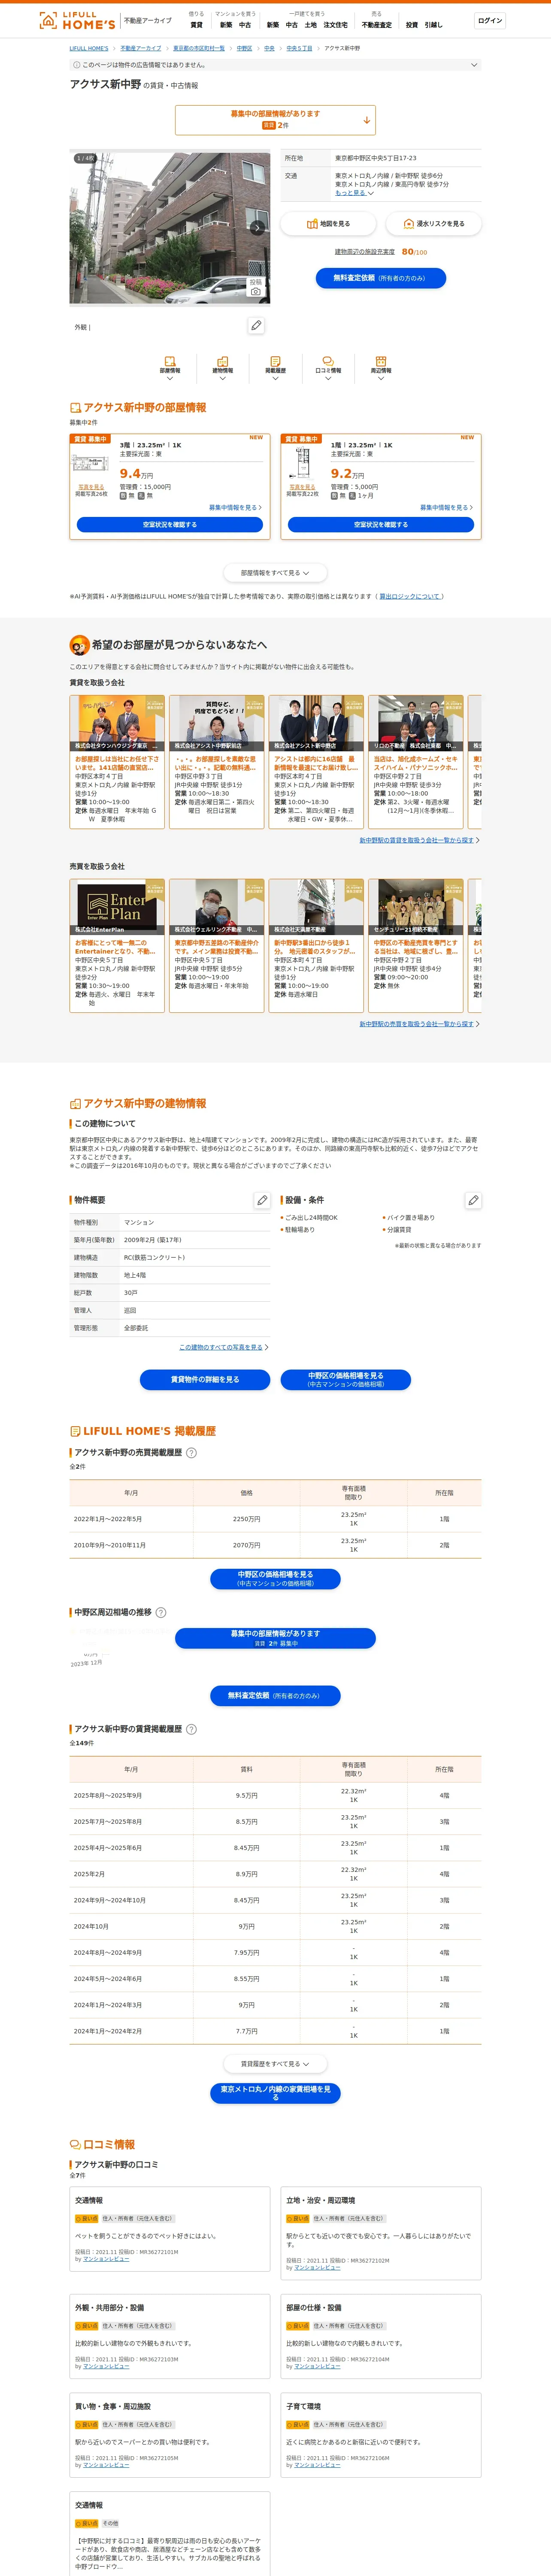Screen dimensions: 551x2576
Task: Click help icon beside 中野区周辺相場の推移
Action: 161,1613
